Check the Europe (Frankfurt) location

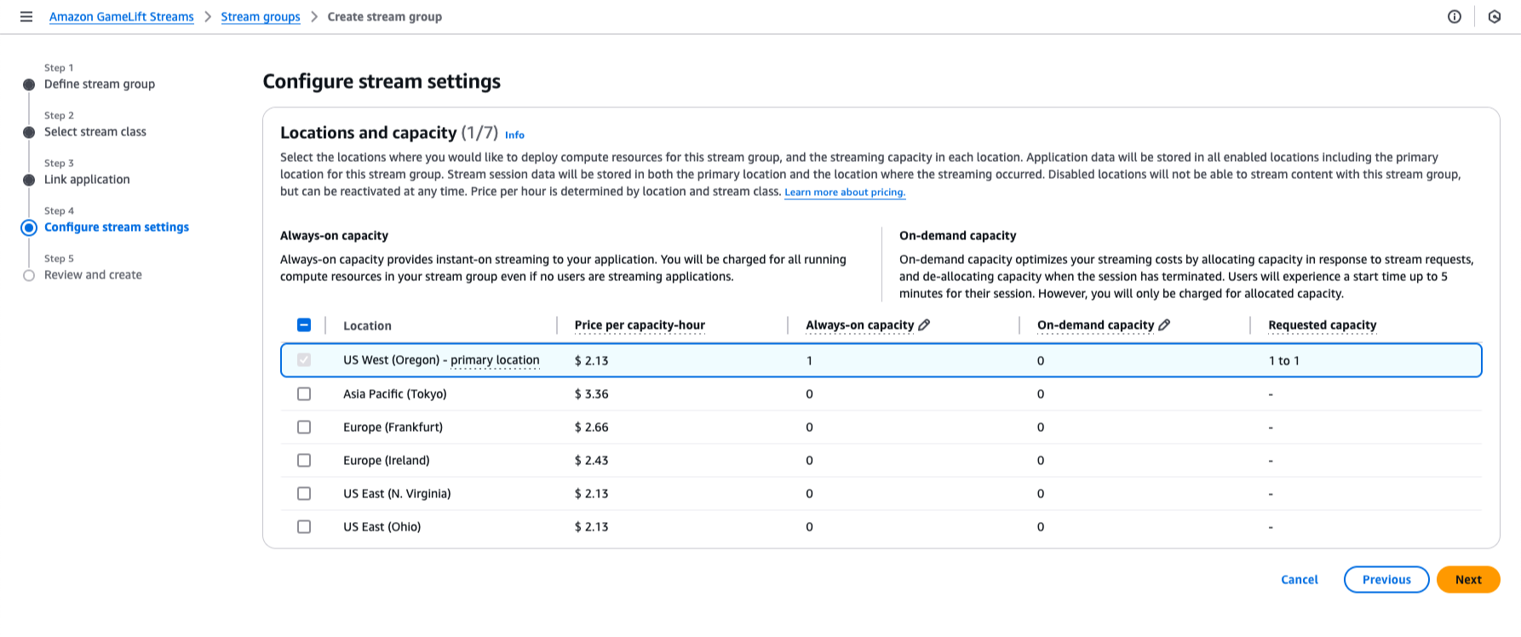[x=304, y=428]
